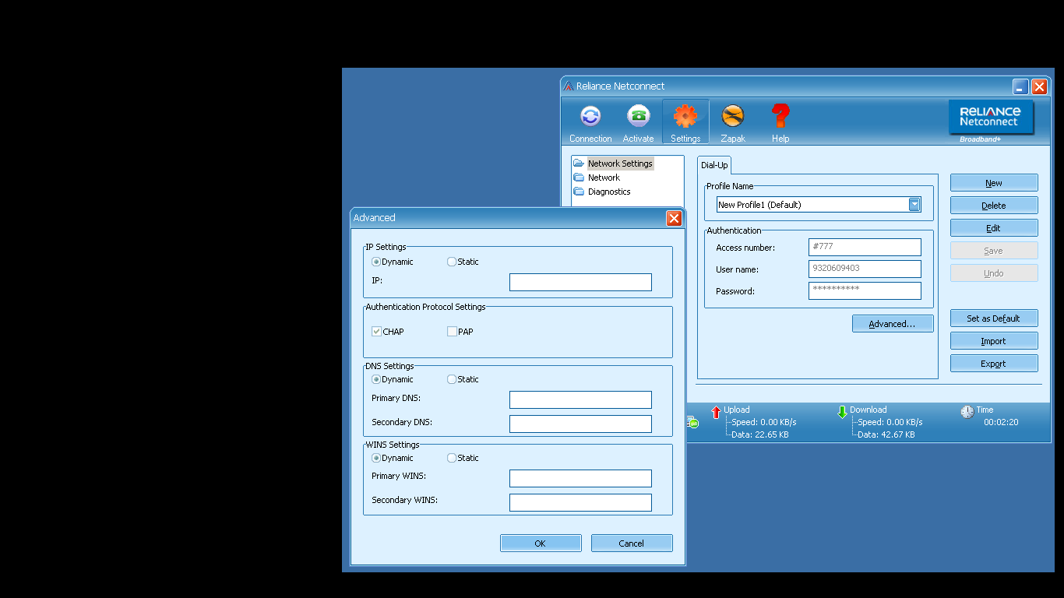
Task: Click the Activate phone icon
Action: pos(639,117)
